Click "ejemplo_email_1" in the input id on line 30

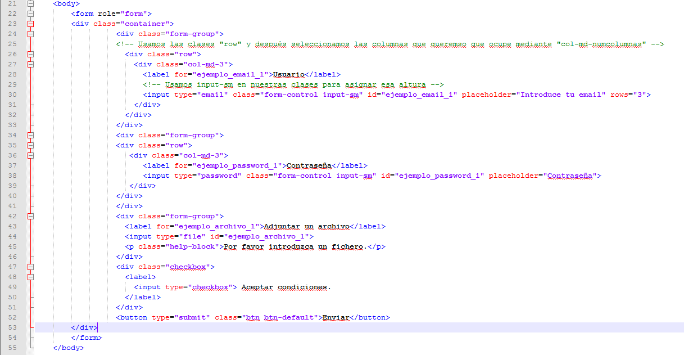click(x=419, y=95)
